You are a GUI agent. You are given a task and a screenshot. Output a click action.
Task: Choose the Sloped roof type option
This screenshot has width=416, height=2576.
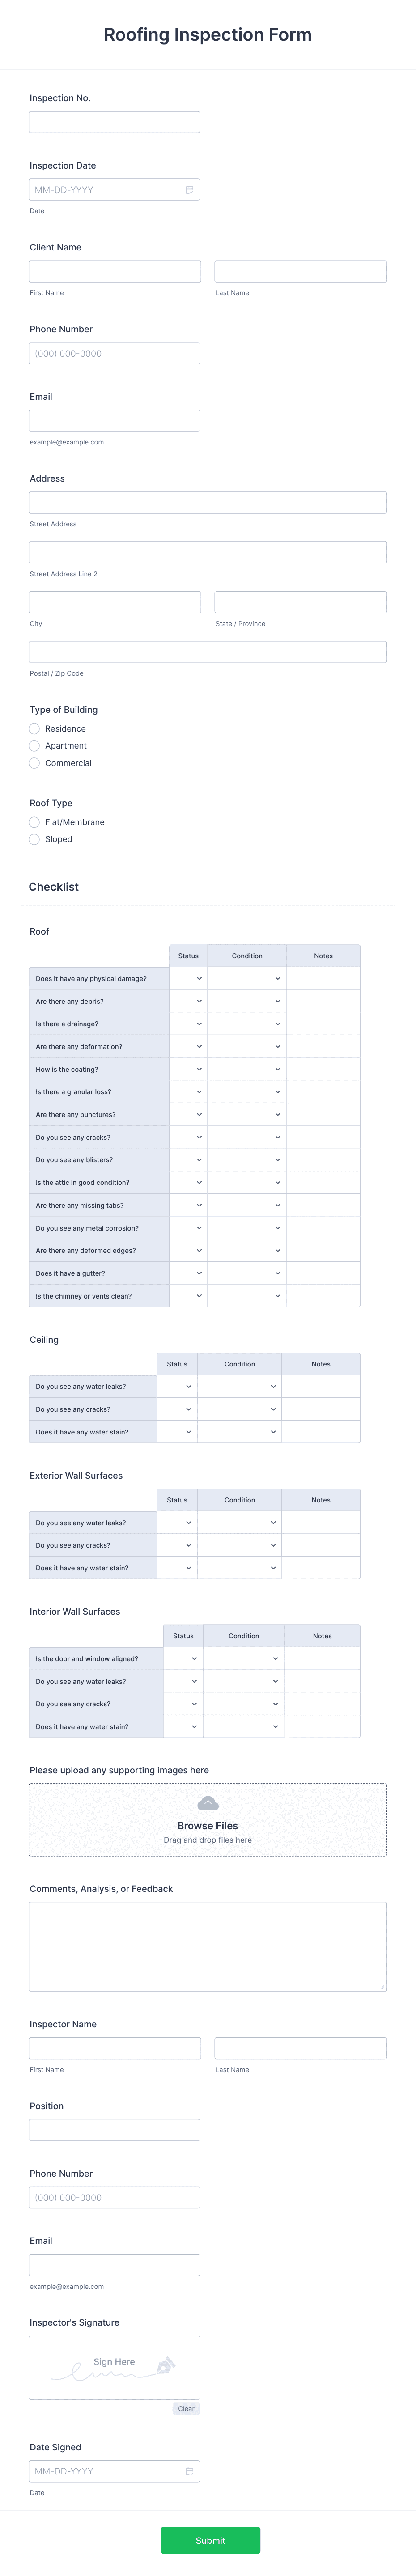coord(34,839)
